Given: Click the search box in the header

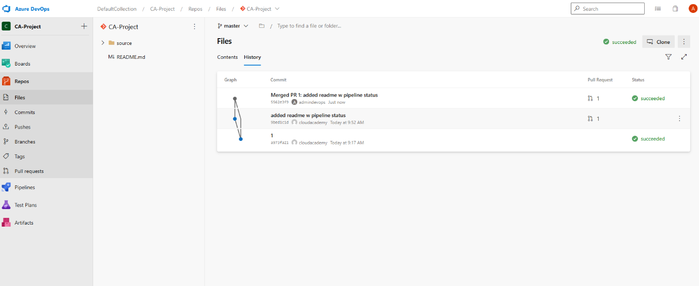Looking at the screenshot, I should pyautogui.click(x=607, y=9).
